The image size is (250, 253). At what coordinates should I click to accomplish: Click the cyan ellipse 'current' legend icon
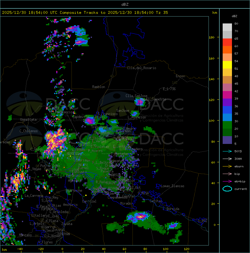click(x=227, y=189)
